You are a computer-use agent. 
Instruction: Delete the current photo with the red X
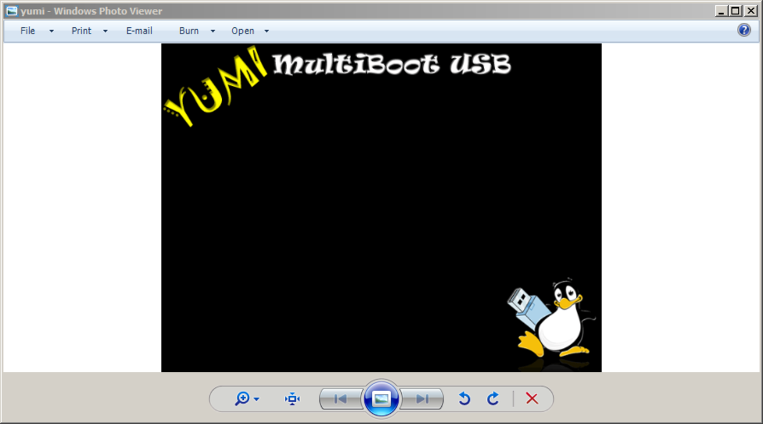(532, 399)
